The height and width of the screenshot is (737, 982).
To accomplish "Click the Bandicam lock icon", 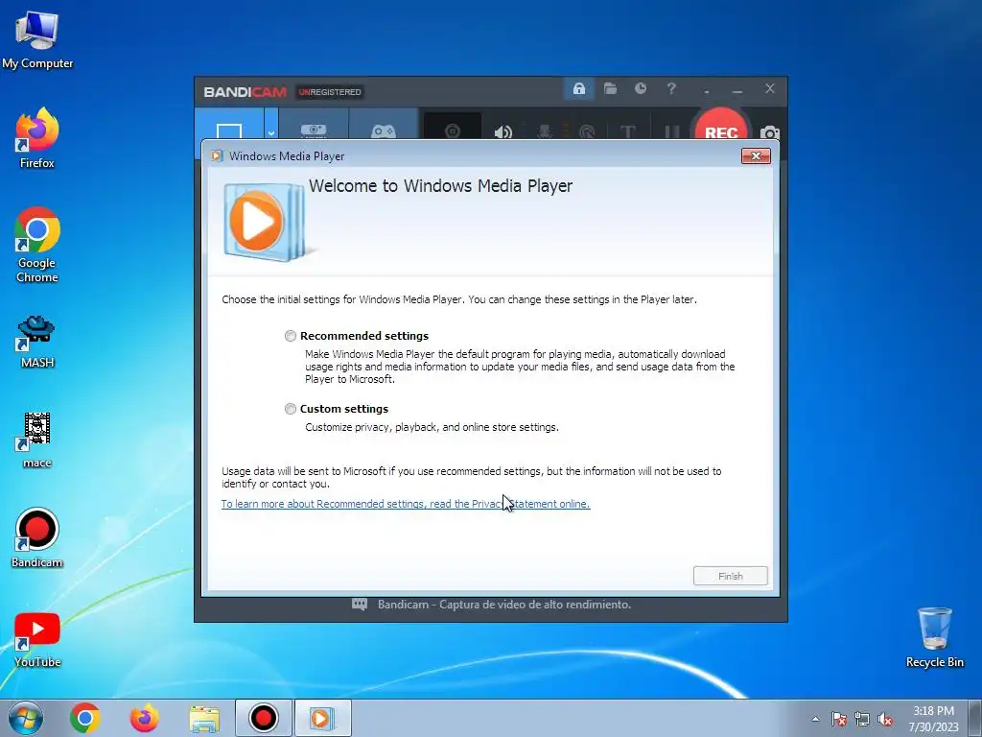I will click(x=578, y=89).
